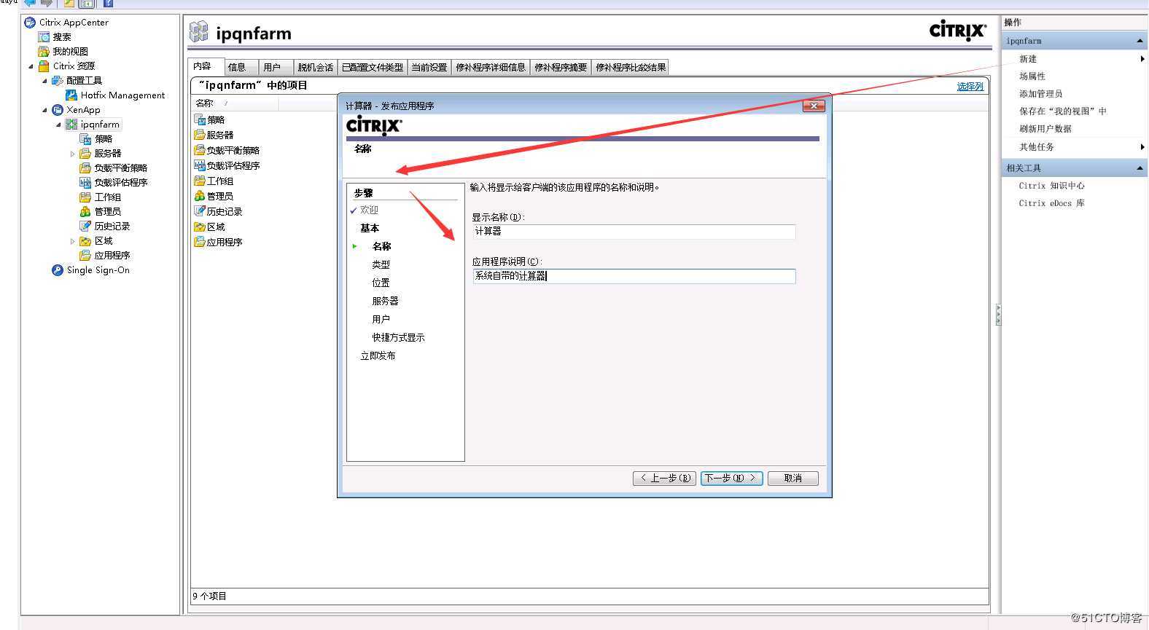Click the XenApp node icon
The image size is (1149, 630).
point(58,109)
